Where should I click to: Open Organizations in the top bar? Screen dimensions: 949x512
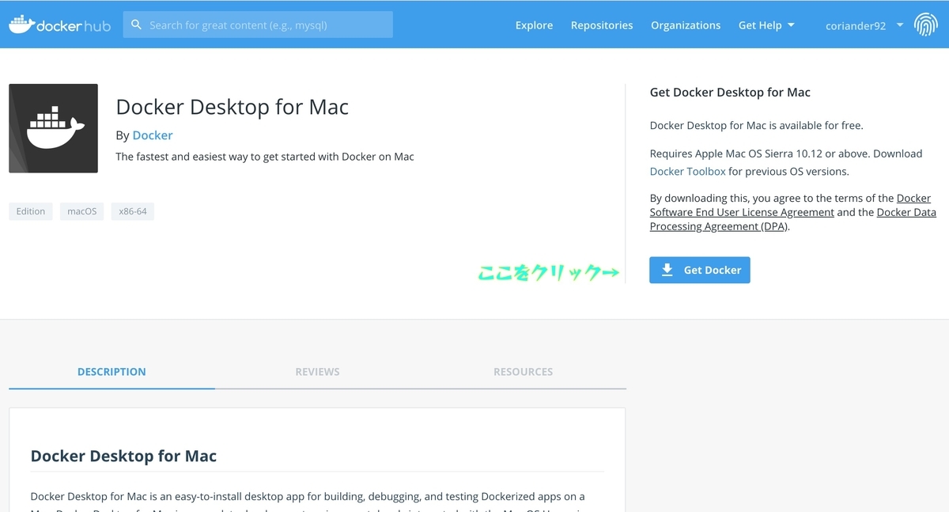tap(686, 25)
